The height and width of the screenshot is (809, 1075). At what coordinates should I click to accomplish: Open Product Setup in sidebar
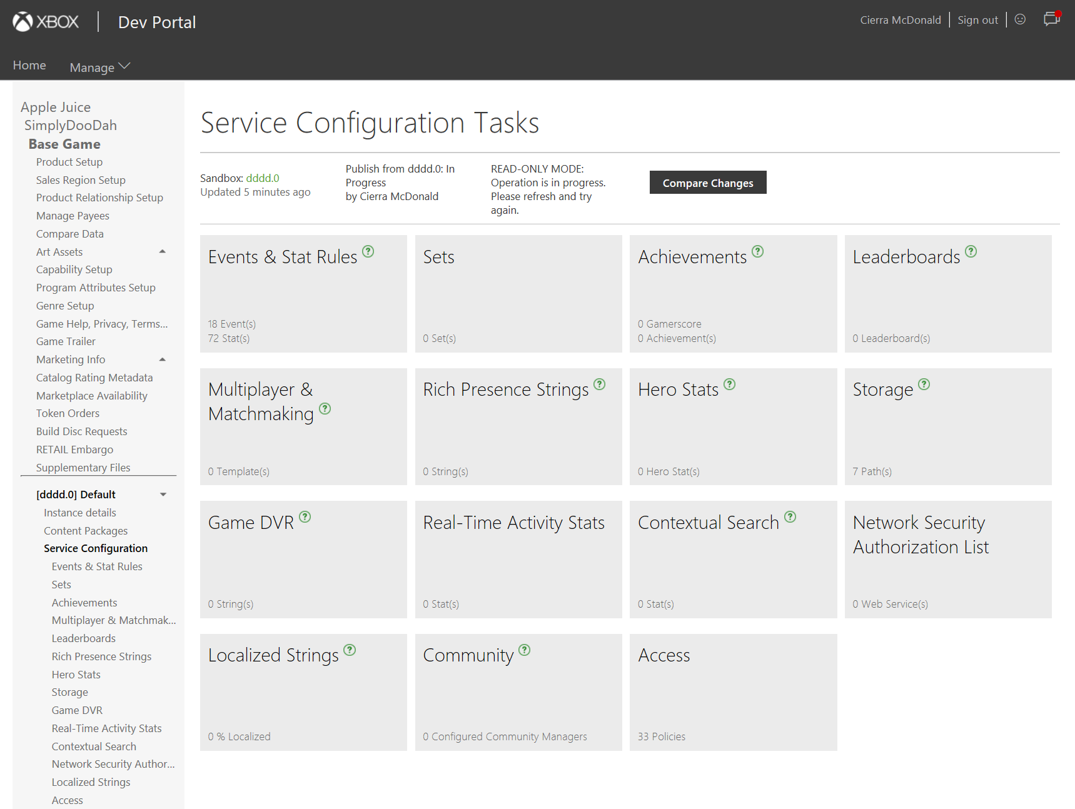69,162
